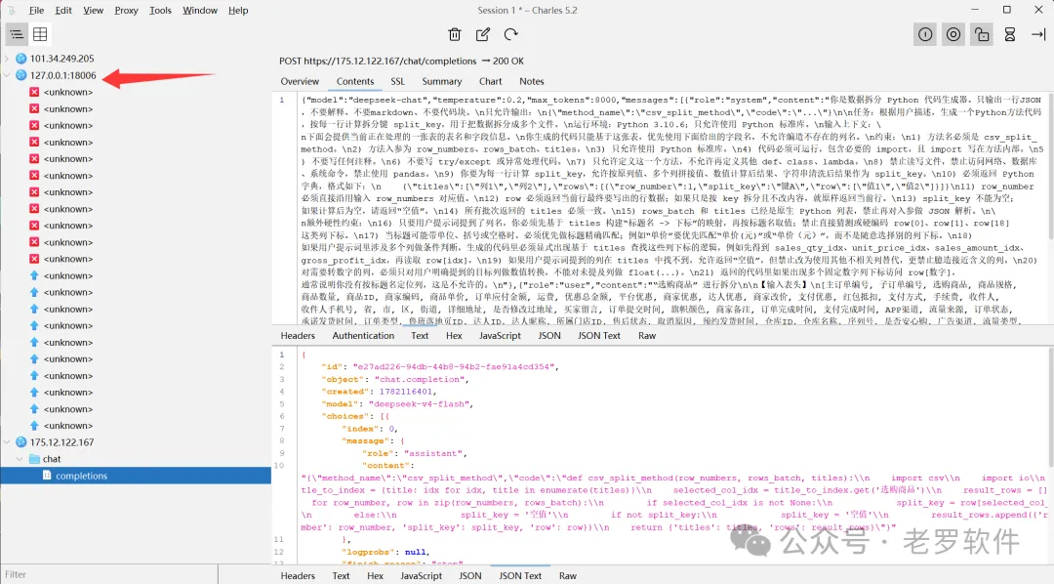Click the POST https://175.12.122.167/chat/completions line
This screenshot has height=584, width=1054.
(401, 61)
